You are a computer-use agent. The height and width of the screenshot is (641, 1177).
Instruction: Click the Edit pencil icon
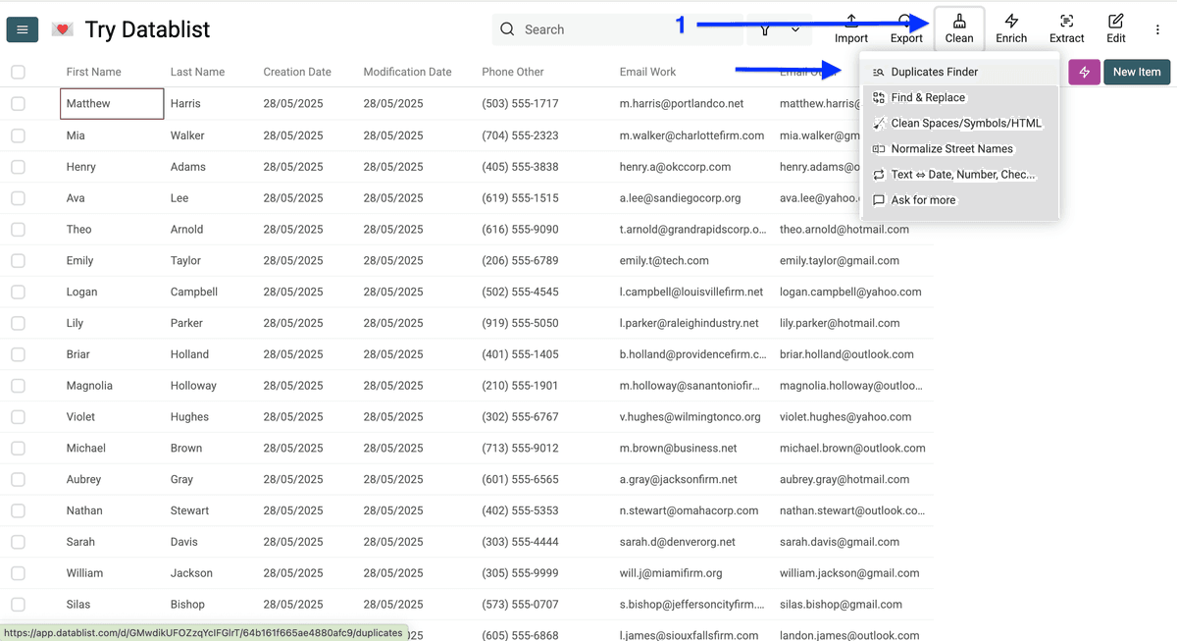[x=1116, y=21]
